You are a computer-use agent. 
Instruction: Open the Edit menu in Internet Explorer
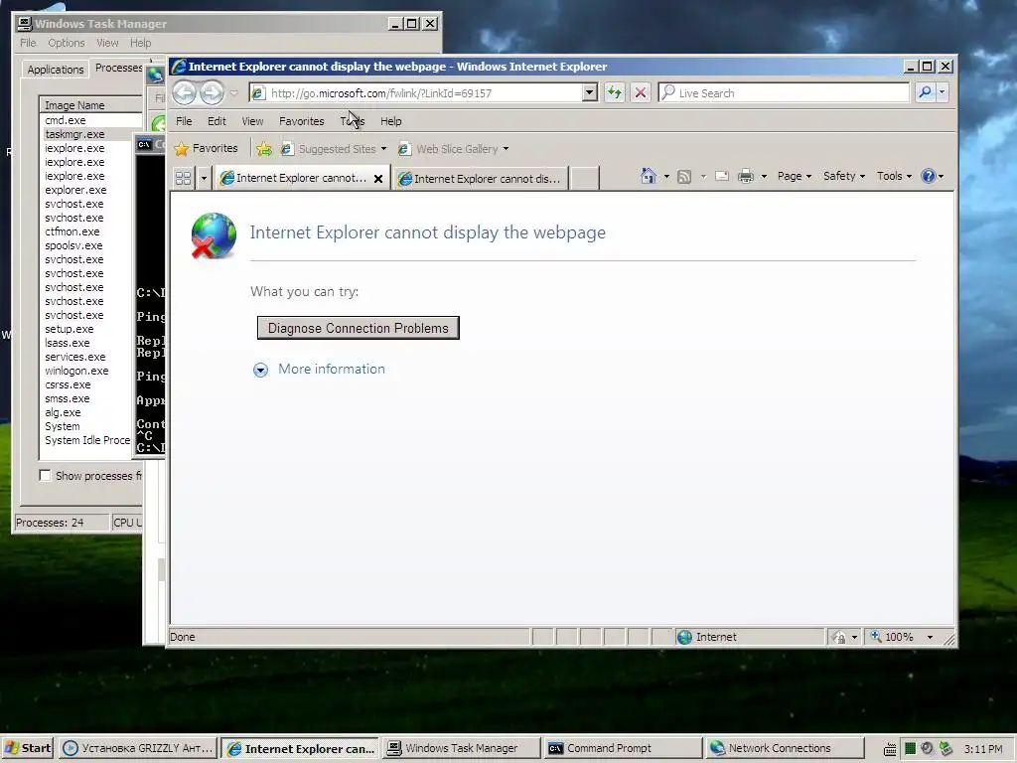coord(217,121)
